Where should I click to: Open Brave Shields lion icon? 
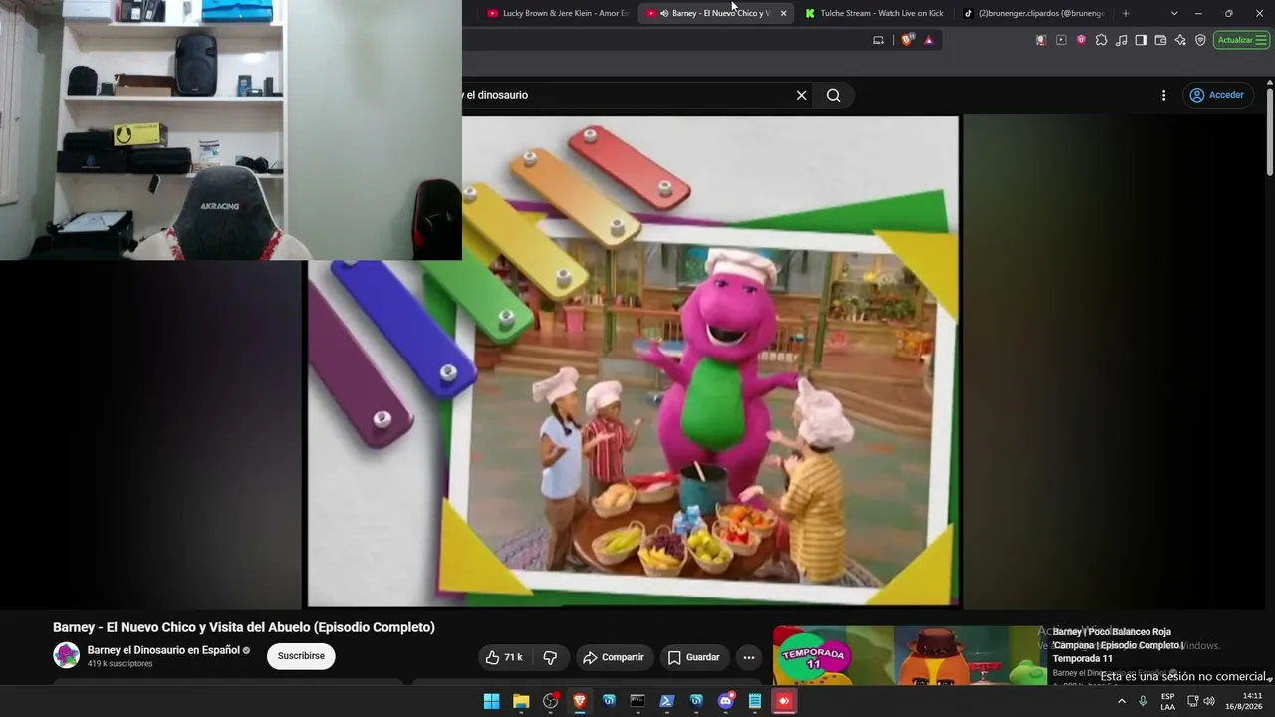(x=907, y=40)
